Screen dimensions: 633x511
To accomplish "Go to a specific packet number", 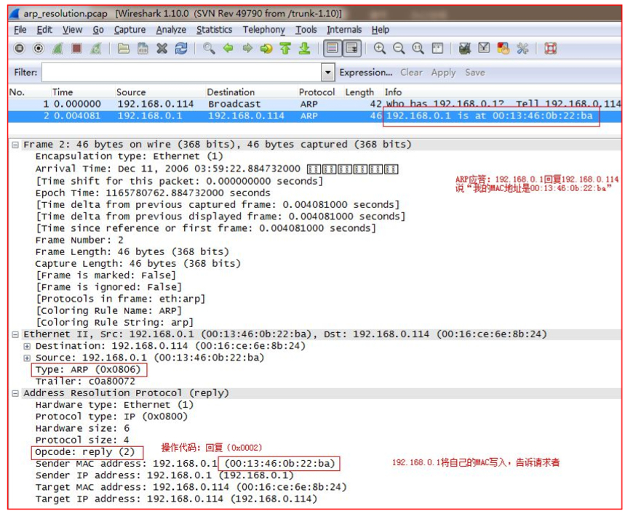I will point(266,49).
